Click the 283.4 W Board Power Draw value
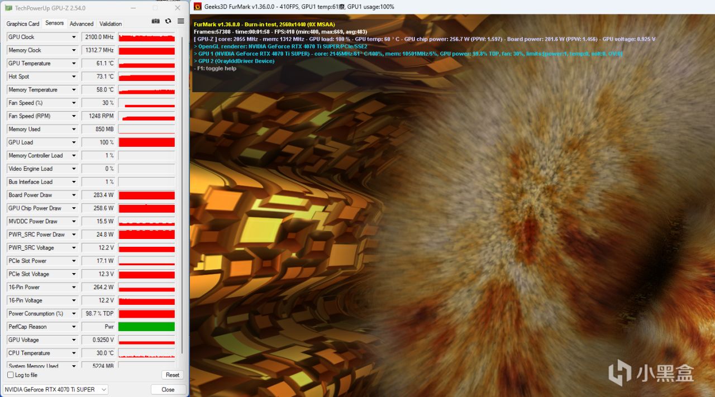The width and height of the screenshot is (715, 397). pyautogui.click(x=98, y=195)
